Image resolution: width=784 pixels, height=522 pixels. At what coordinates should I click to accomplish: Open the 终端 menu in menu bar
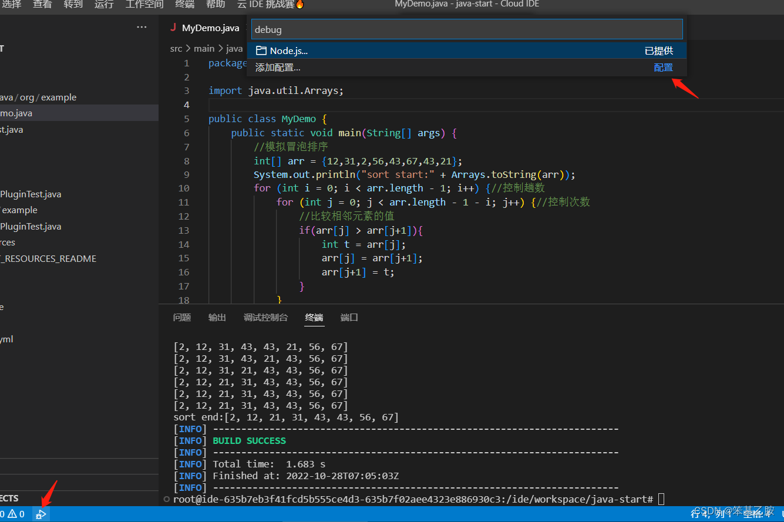[185, 5]
